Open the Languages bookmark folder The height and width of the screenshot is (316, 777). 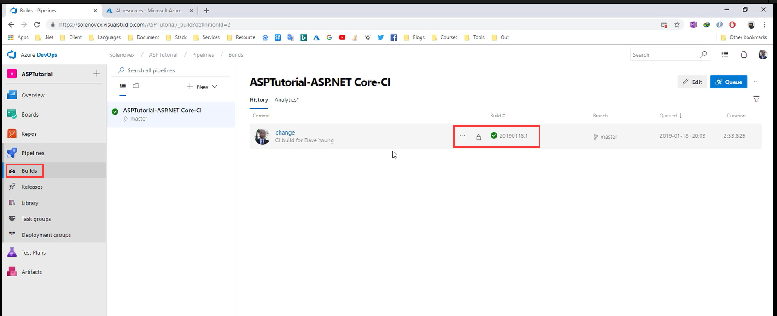point(105,37)
